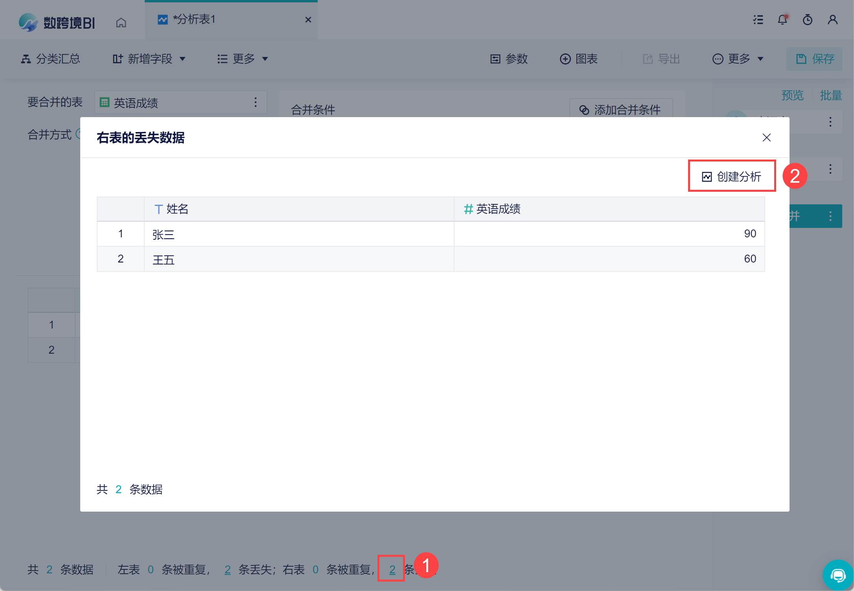Click 添加合并条件
This screenshot has width=854, height=591.
click(621, 109)
